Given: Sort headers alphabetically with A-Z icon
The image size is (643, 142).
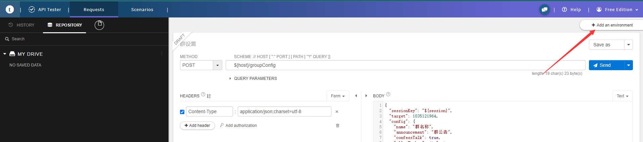Looking at the screenshot, I should (x=209, y=96).
